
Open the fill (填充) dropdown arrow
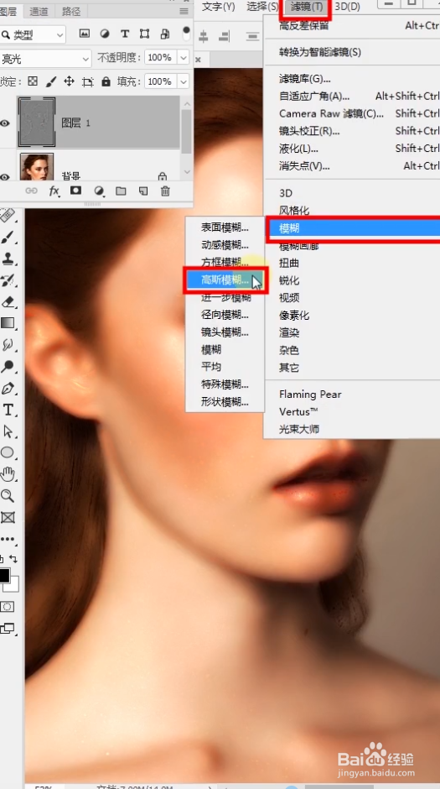184,81
